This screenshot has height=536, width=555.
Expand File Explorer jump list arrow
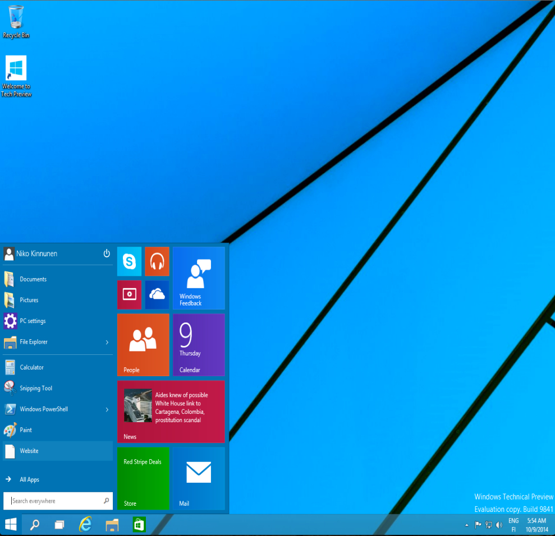point(107,342)
